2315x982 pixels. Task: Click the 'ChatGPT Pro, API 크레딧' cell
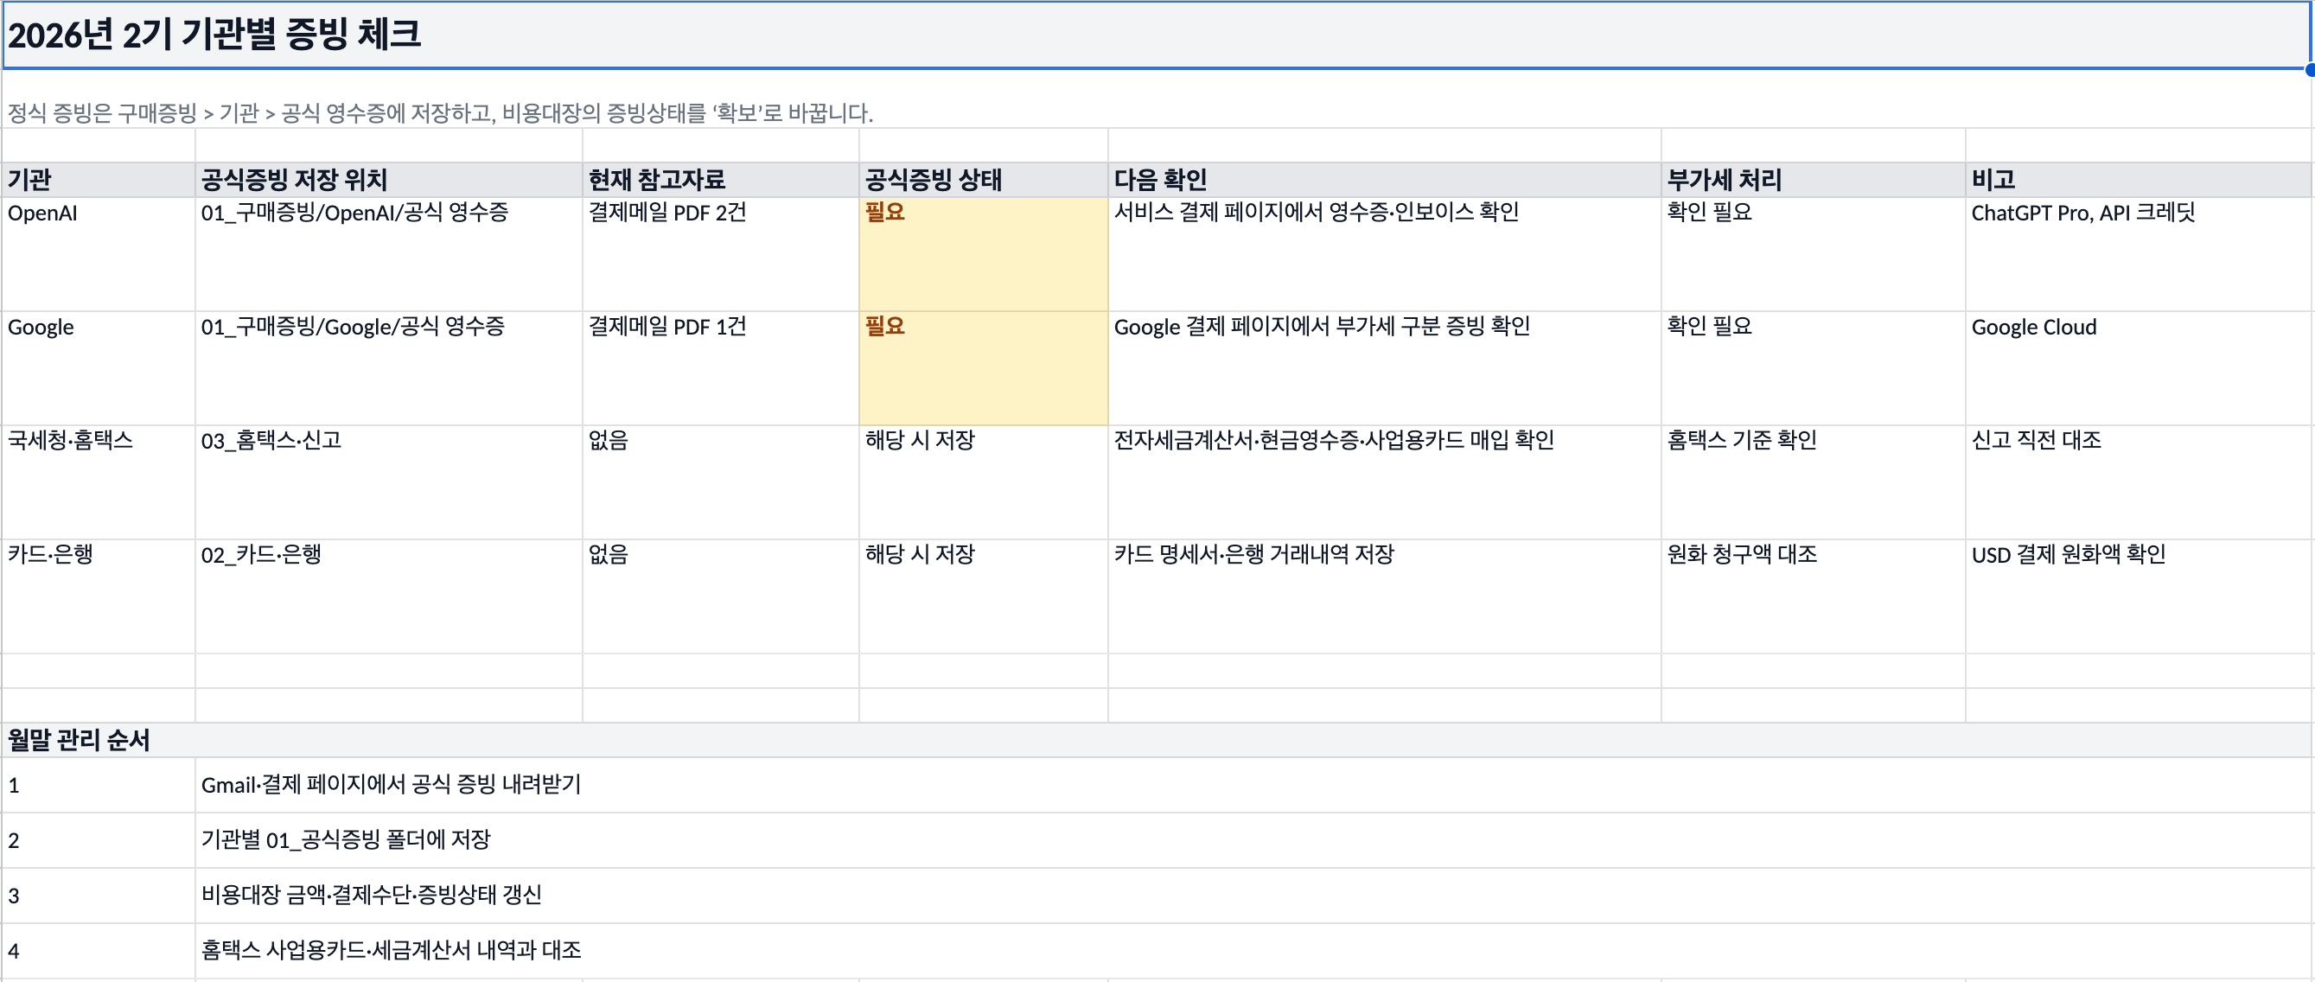[x=2138, y=254]
